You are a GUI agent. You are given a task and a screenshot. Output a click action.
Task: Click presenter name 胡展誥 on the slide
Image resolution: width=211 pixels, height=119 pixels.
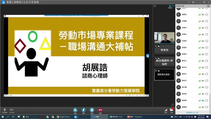click(x=95, y=67)
